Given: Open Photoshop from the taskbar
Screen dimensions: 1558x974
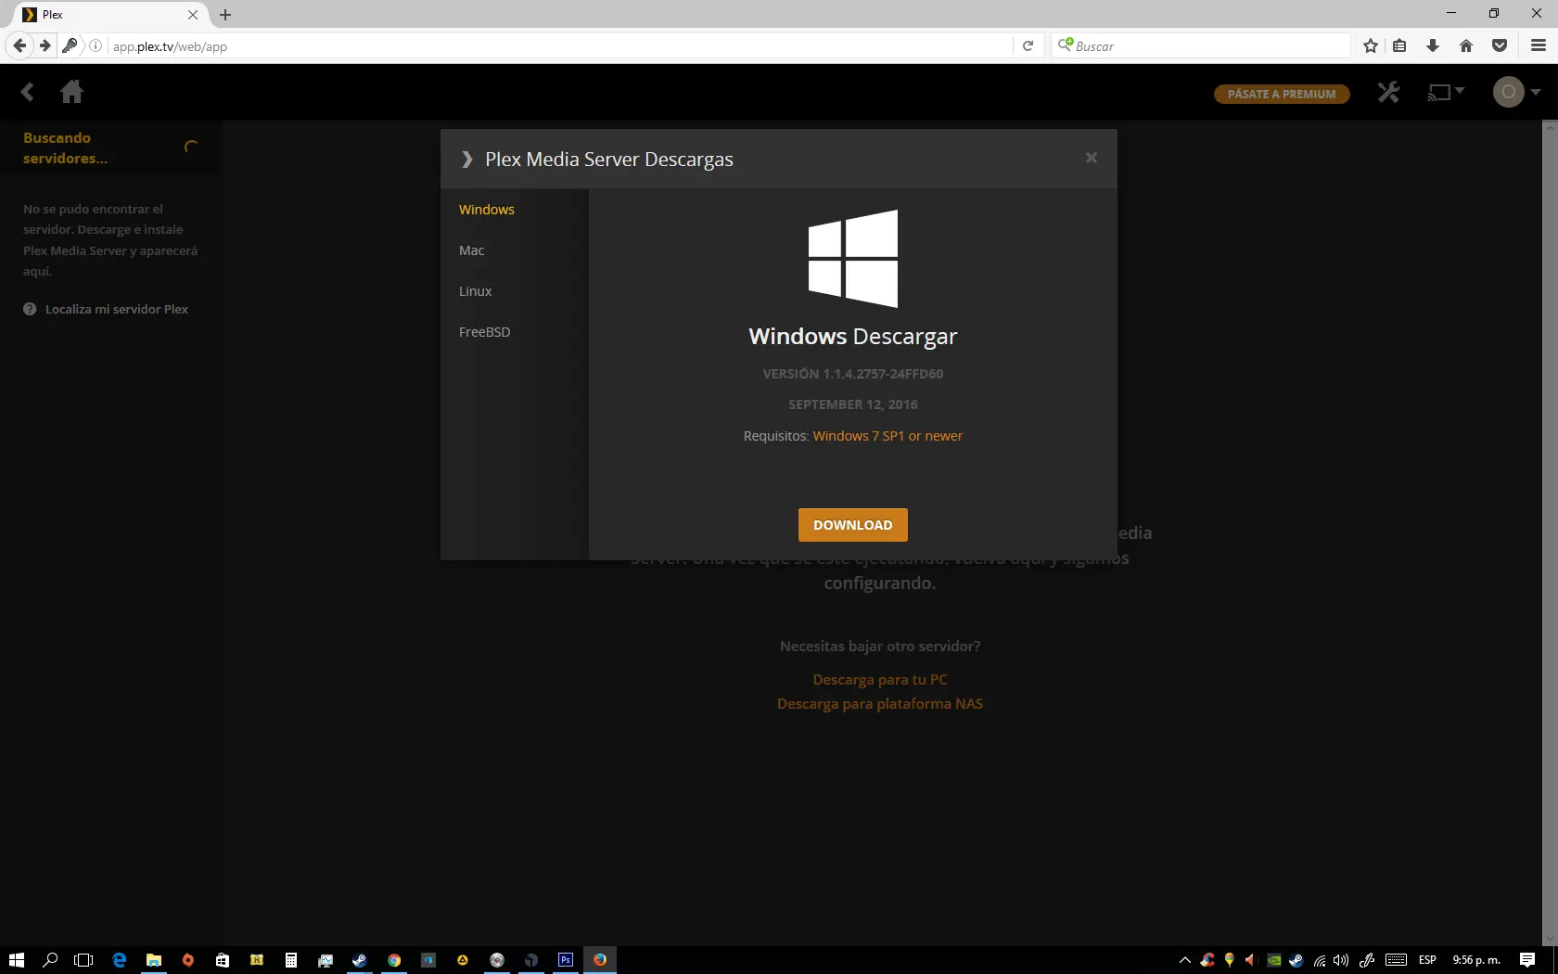Looking at the screenshot, I should pos(566,960).
